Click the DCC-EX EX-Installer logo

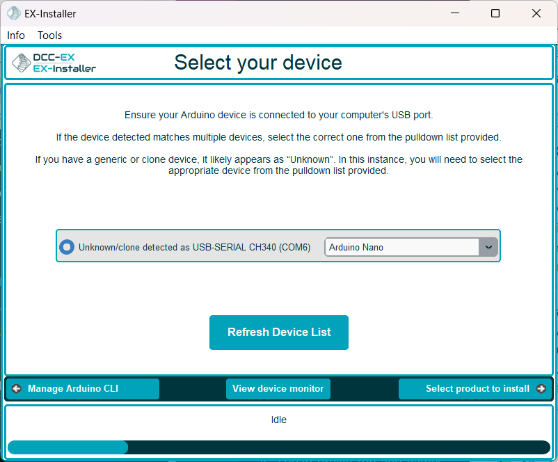click(x=54, y=63)
